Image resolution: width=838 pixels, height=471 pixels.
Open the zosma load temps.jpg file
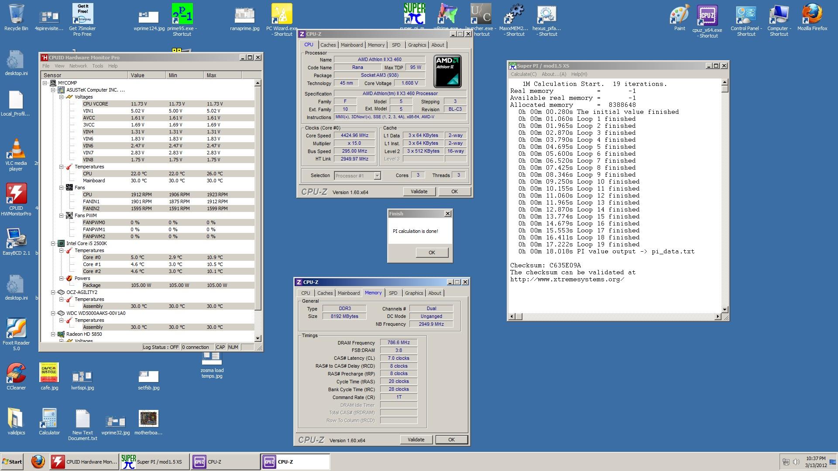click(x=212, y=365)
